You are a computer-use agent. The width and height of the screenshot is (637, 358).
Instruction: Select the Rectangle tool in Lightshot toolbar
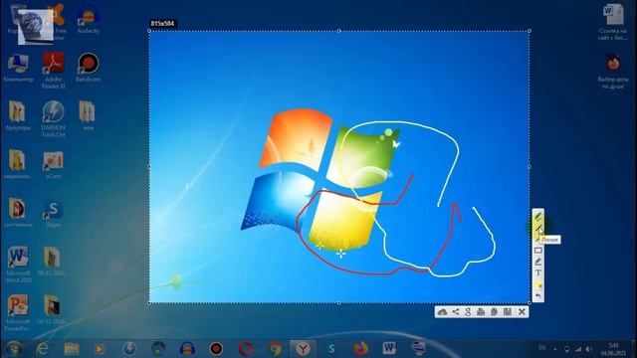(537, 251)
